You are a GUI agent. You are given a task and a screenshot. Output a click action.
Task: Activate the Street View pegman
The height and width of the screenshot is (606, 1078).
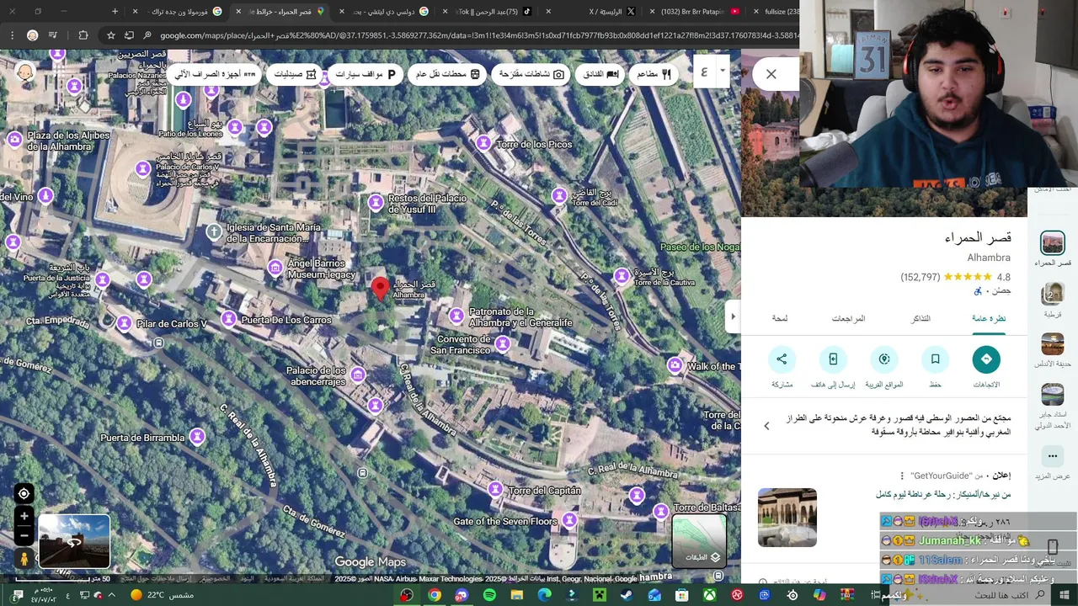pos(24,559)
